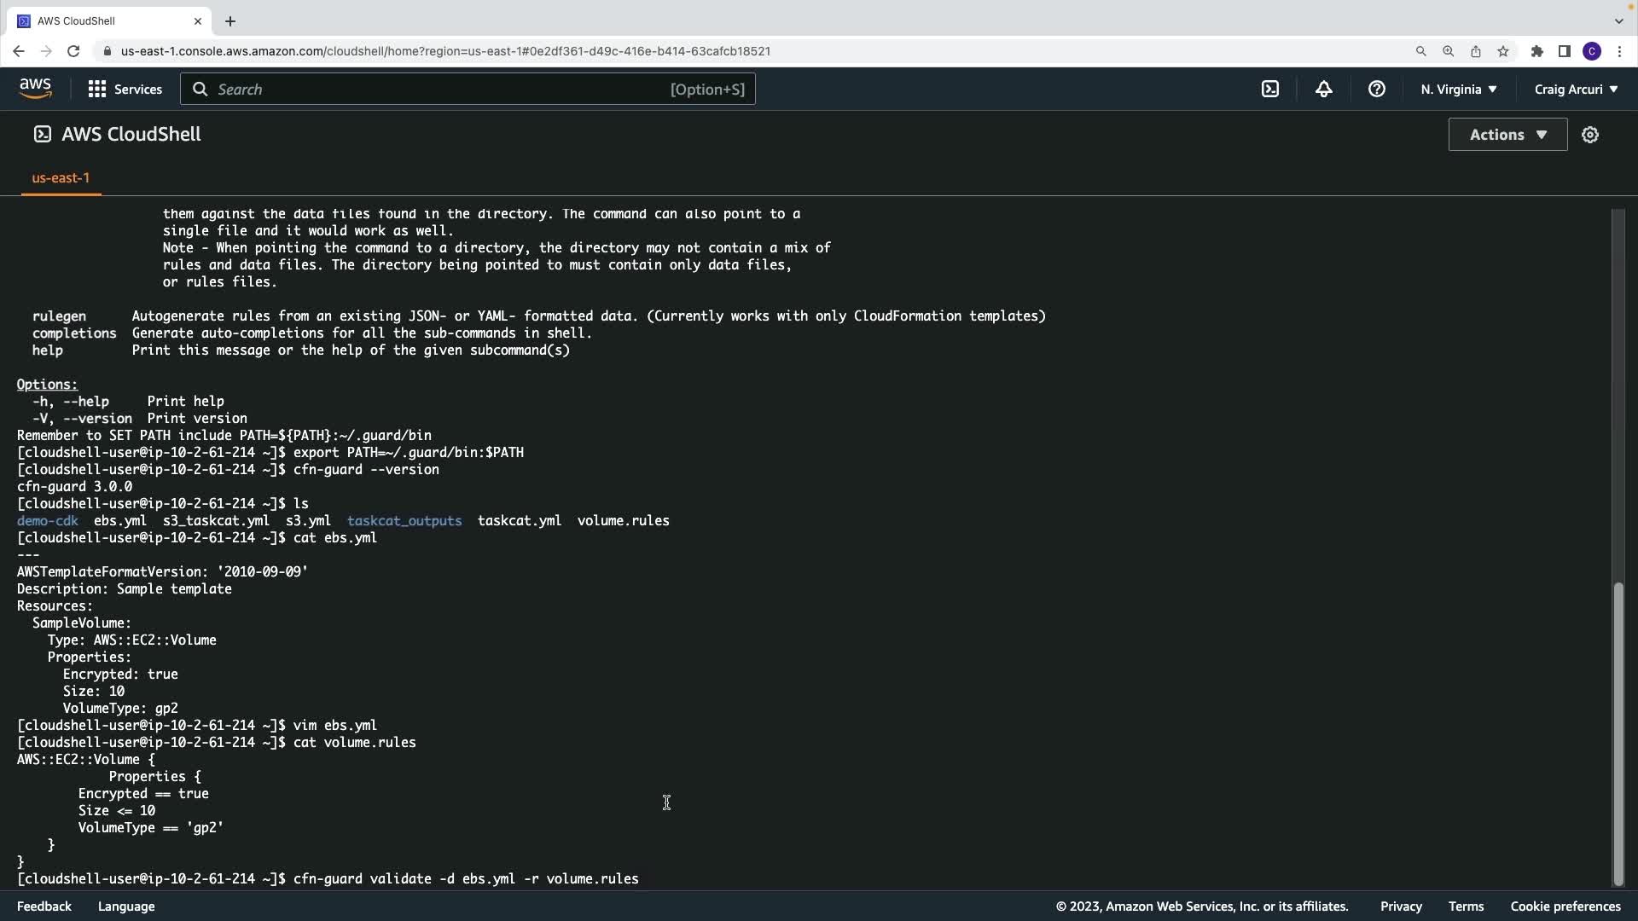
Task: Open Cookie preferences in the footer
Action: pos(1565,907)
